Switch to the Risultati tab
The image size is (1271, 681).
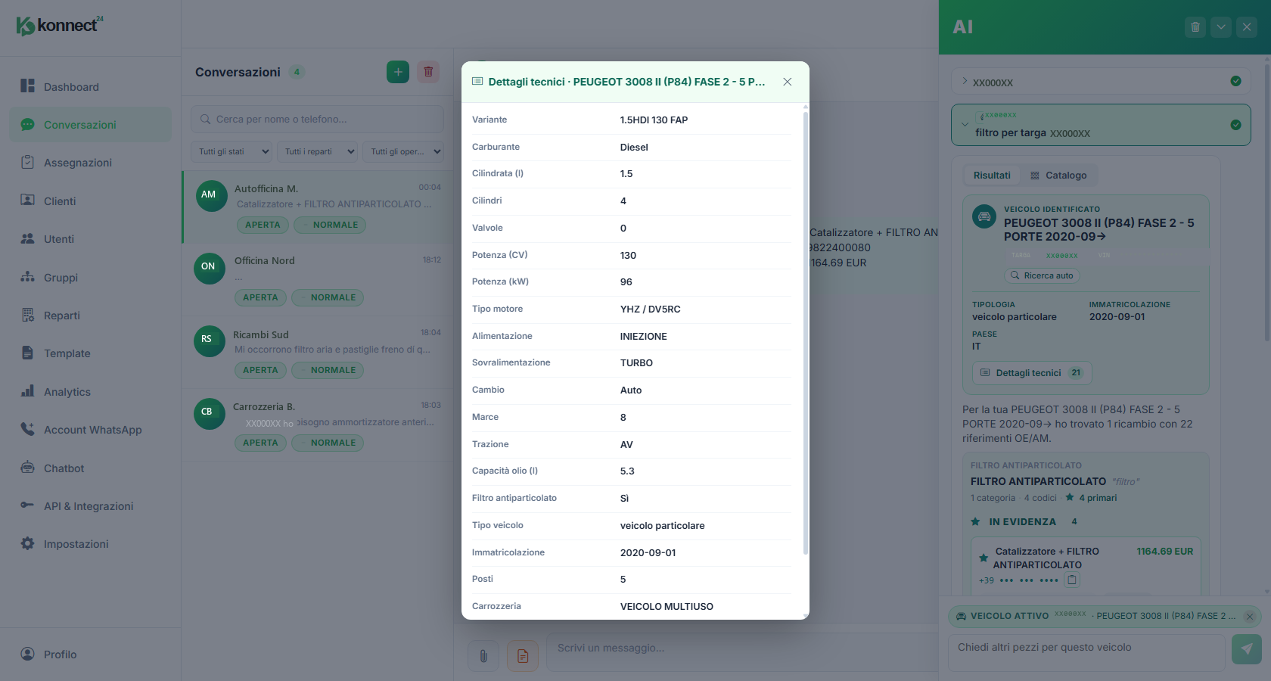coord(992,176)
